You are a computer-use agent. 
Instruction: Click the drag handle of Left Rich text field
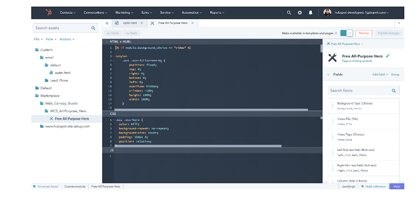(x=332, y=153)
